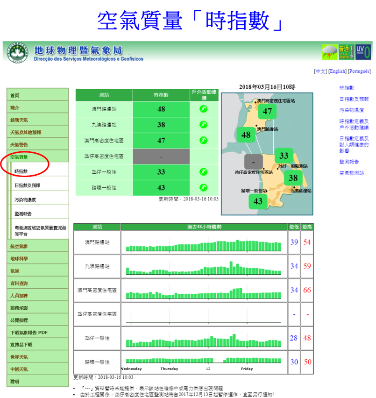The width and height of the screenshot is (376, 398).
Task: Switch language to Português
Action: (359, 71)
